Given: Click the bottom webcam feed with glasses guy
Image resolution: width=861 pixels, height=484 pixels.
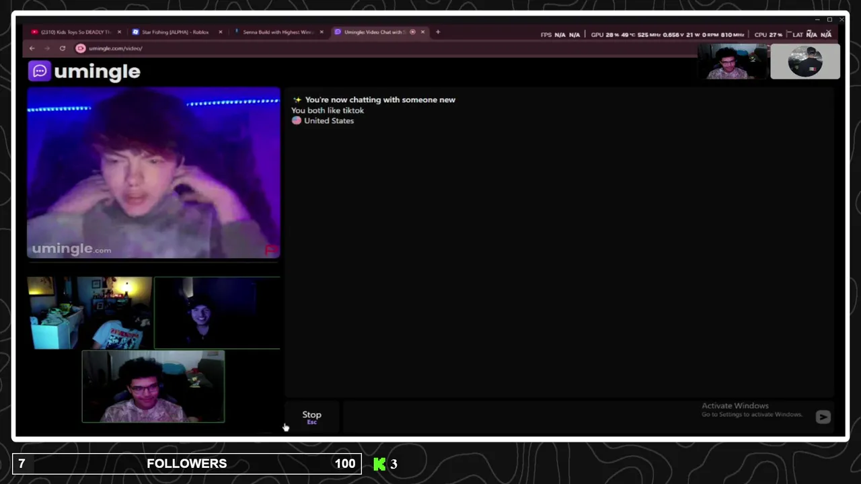Looking at the screenshot, I should point(153,387).
